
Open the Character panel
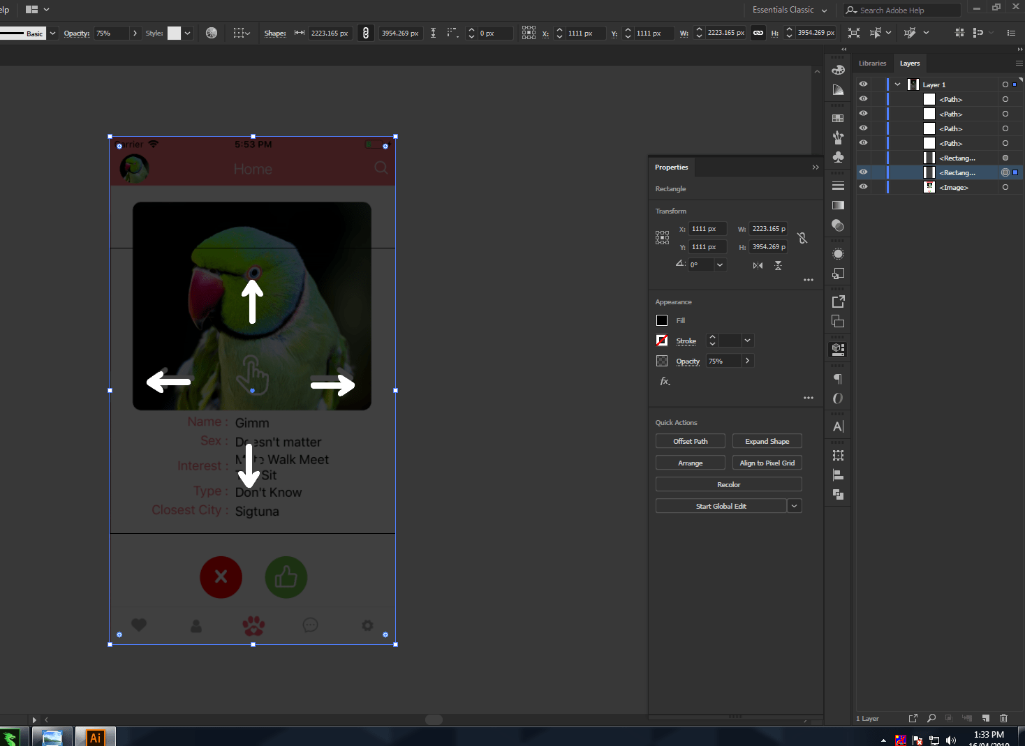[x=838, y=426]
